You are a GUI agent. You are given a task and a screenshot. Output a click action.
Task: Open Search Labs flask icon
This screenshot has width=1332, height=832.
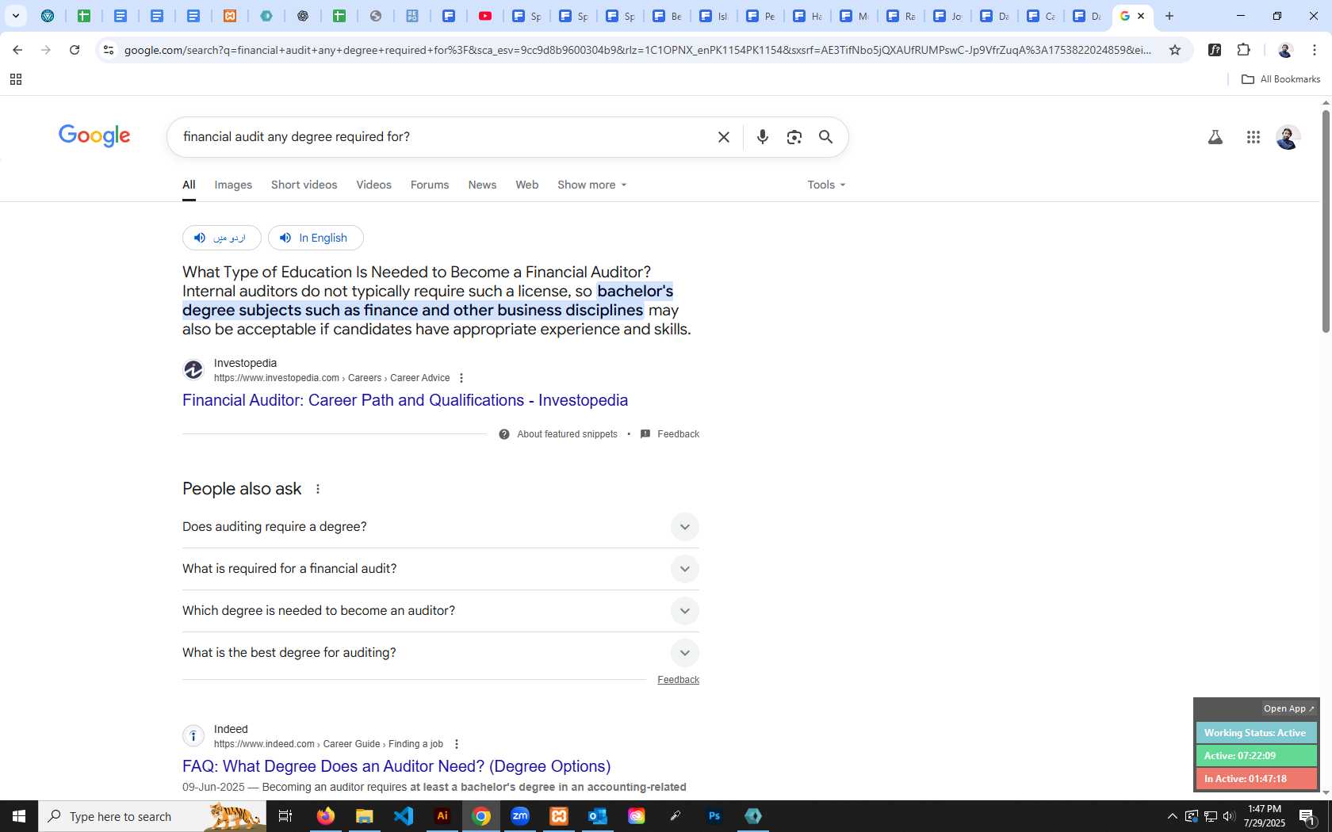(1215, 137)
